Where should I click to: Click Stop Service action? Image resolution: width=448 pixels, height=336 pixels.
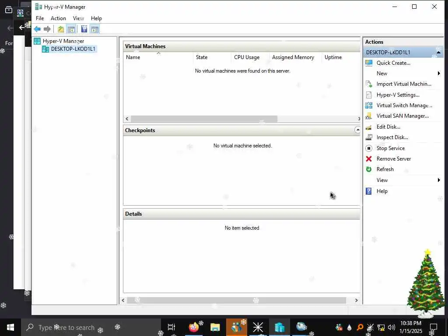(390, 148)
